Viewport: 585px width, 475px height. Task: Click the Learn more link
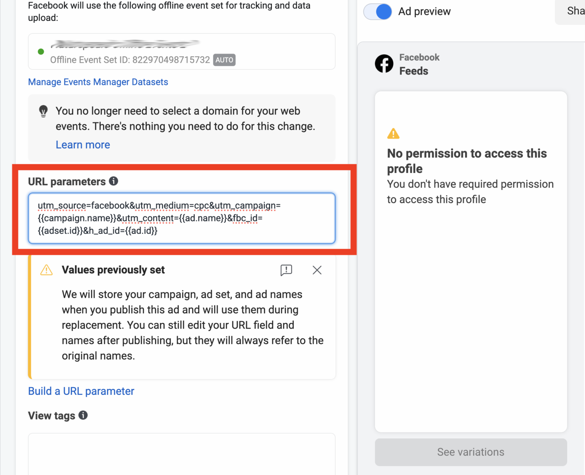[x=83, y=145]
